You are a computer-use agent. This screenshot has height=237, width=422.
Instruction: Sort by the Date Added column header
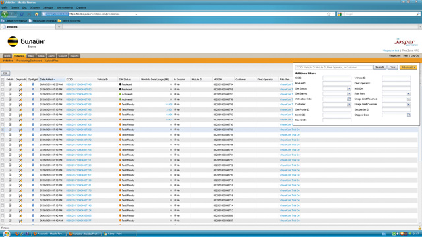click(x=47, y=80)
